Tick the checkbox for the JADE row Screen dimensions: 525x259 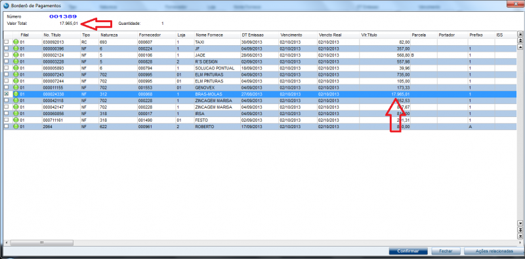7,55
